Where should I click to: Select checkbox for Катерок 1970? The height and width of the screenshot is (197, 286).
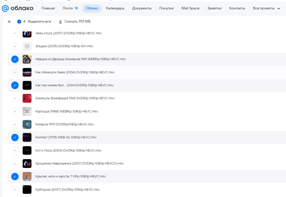coord(15,124)
